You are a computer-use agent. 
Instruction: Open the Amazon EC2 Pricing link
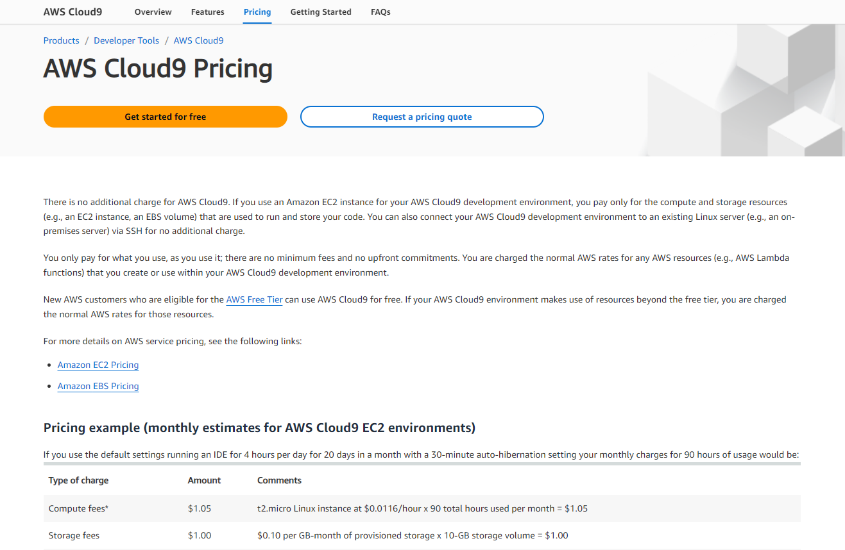[98, 365]
